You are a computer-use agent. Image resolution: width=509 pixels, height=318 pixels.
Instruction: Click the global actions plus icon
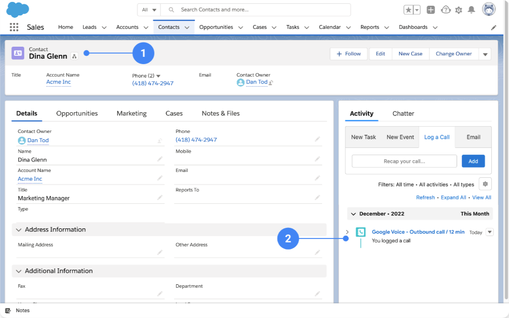pyautogui.click(x=431, y=10)
